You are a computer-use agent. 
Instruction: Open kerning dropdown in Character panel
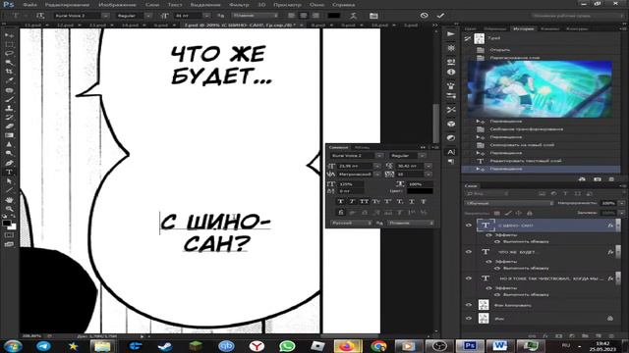point(377,175)
